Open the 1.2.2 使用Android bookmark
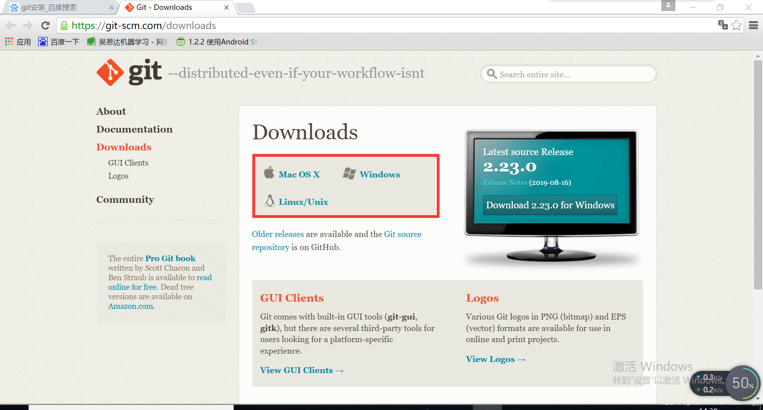763x410 pixels. (x=217, y=42)
